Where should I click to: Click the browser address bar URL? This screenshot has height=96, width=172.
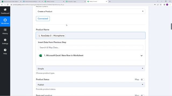pos(38,5)
